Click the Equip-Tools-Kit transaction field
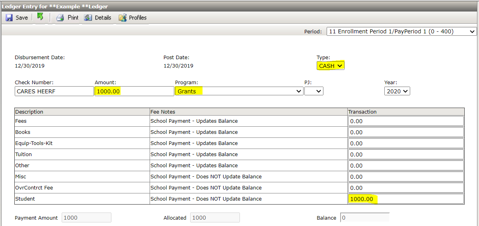This screenshot has width=479, height=226. (406, 143)
